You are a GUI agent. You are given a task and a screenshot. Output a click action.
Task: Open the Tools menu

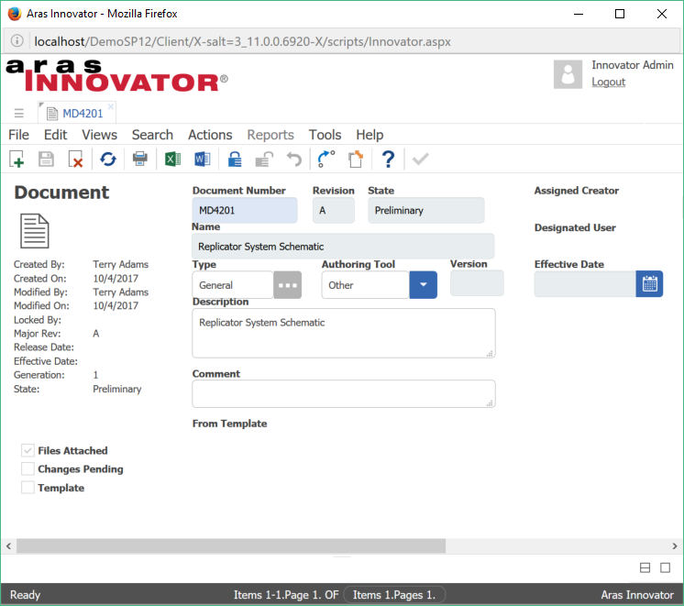325,135
